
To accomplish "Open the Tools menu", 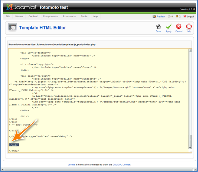I will [84, 16].
